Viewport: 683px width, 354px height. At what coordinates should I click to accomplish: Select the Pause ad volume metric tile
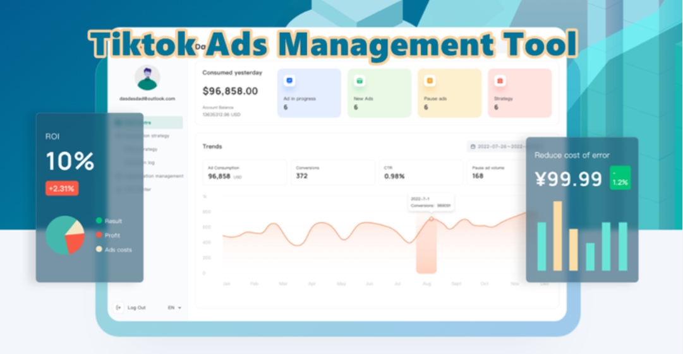coord(497,172)
